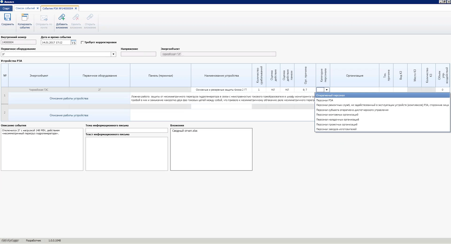Select Персонал РЗА option

click(382, 100)
